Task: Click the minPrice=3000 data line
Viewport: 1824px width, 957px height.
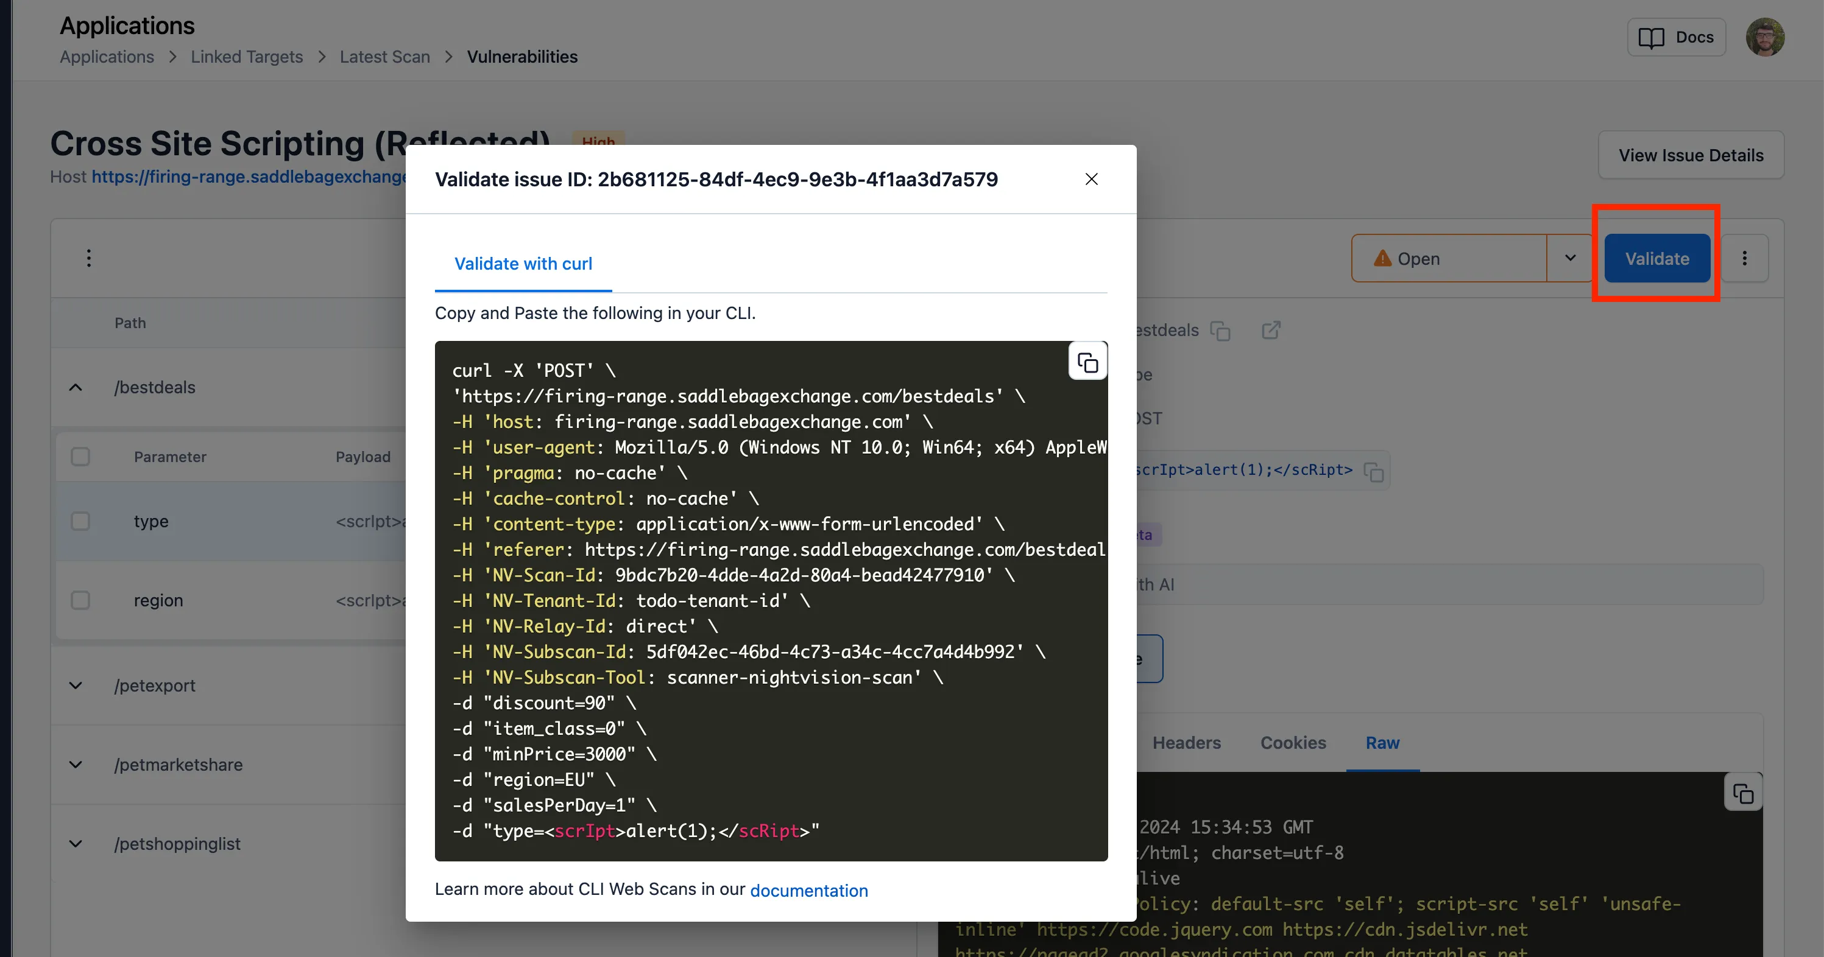Action: coord(554,754)
